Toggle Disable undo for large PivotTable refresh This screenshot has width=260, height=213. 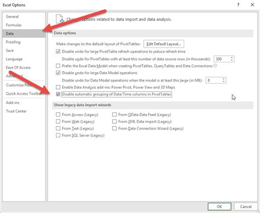point(58,51)
